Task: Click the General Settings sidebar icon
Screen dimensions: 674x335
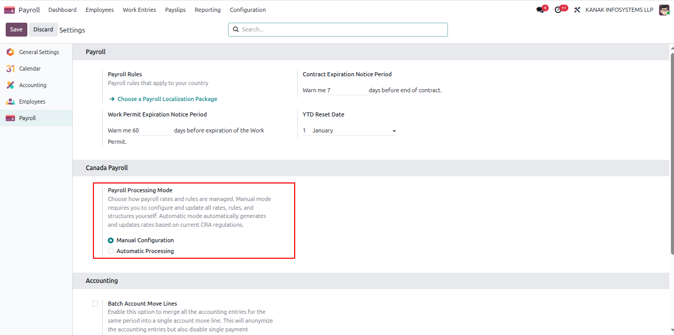Action: pos(10,52)
